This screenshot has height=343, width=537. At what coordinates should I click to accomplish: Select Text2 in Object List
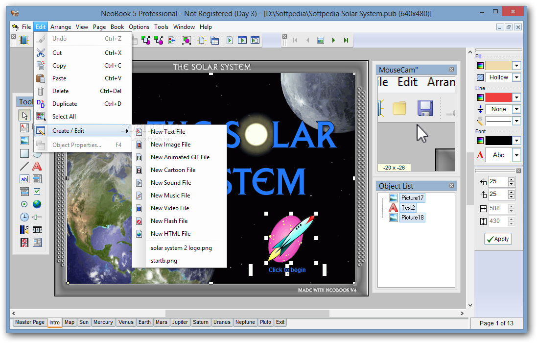(x=408, y=208)
